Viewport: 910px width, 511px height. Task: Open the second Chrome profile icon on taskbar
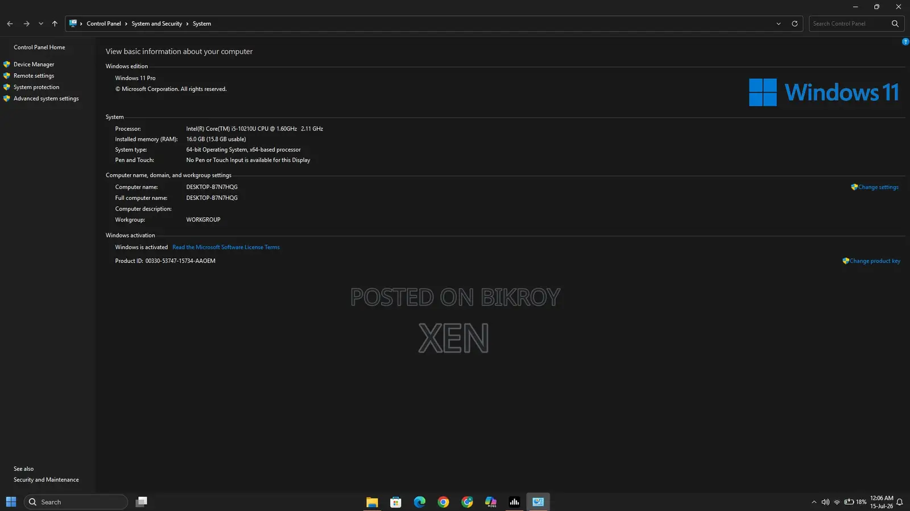click(x=467, y=502)
